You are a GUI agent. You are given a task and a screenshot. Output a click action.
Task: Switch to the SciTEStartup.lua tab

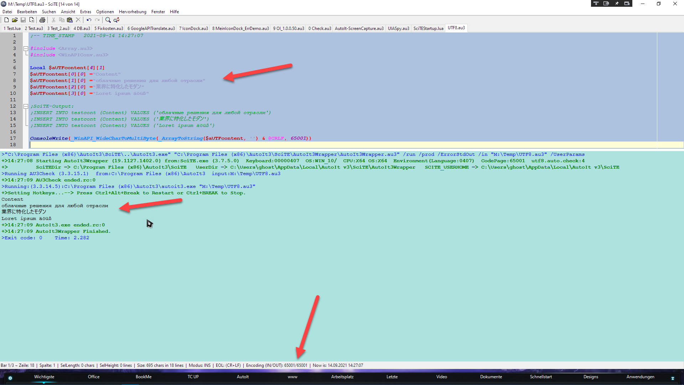click(428, 29)
